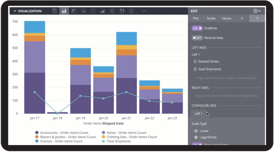Select the line chart visualization icon
The image size is (274, 152).
(x=93, y=11)
